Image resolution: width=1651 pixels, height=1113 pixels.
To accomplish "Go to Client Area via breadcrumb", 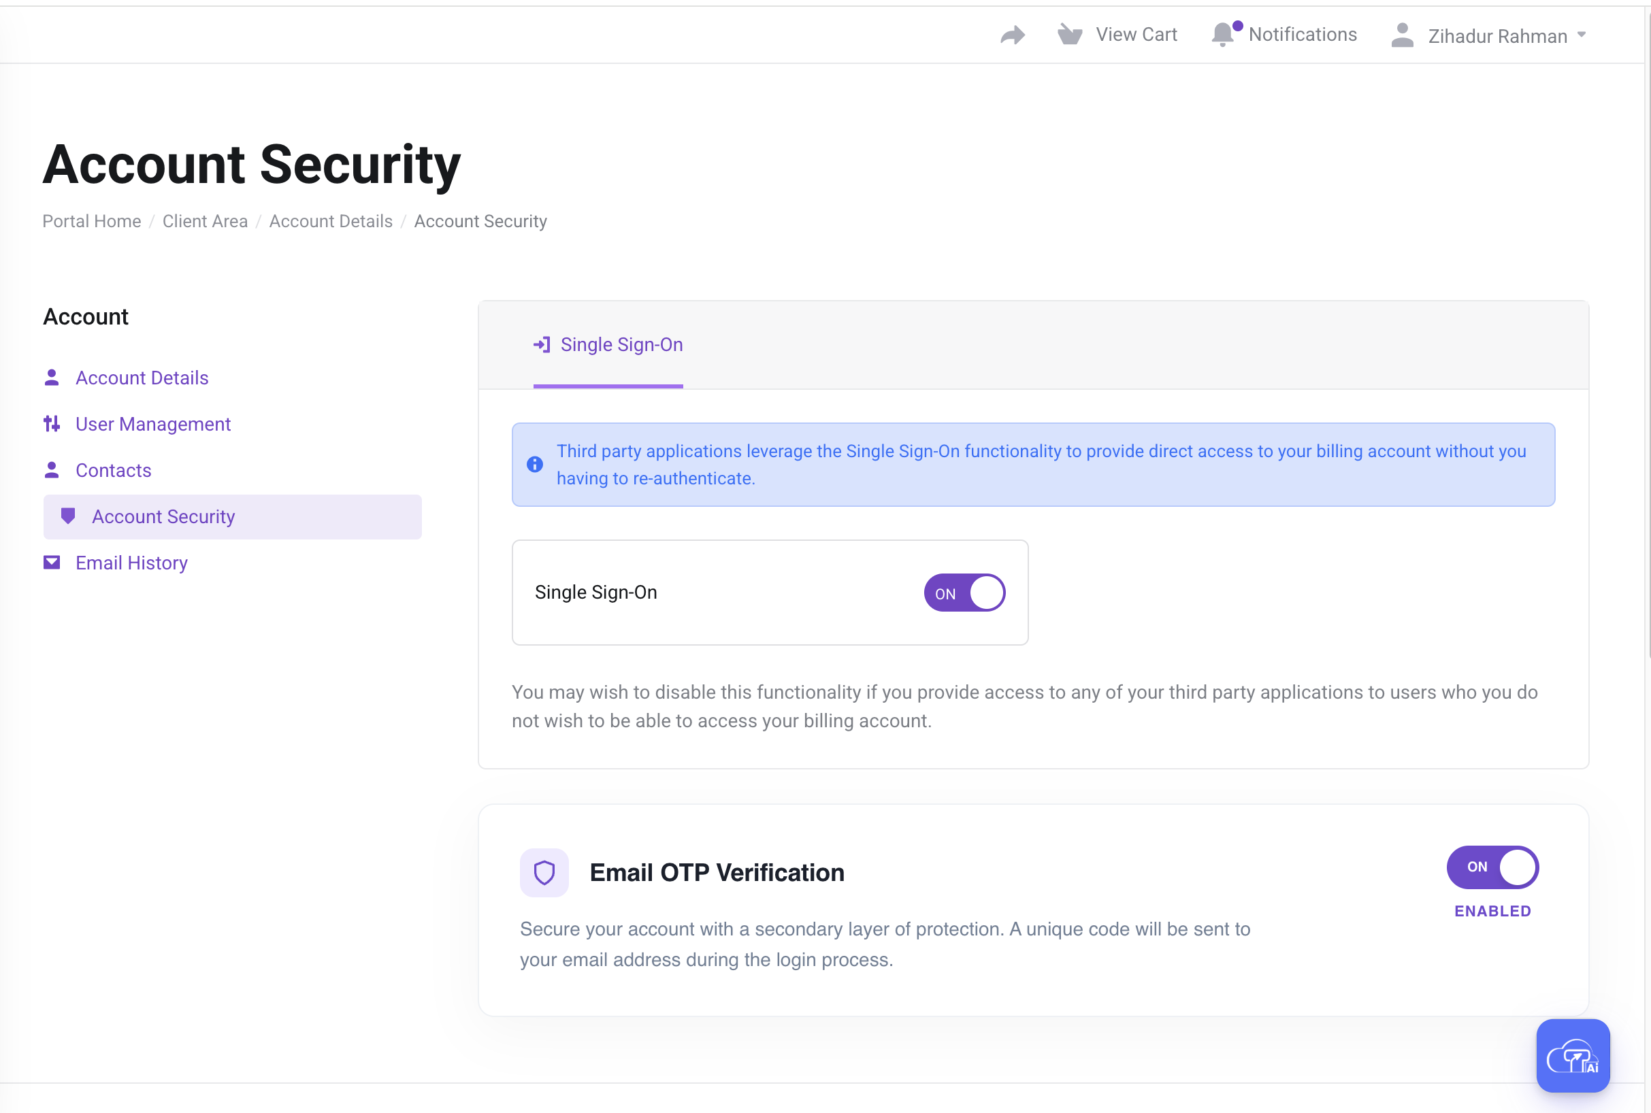I will click(x=205, y=220).
